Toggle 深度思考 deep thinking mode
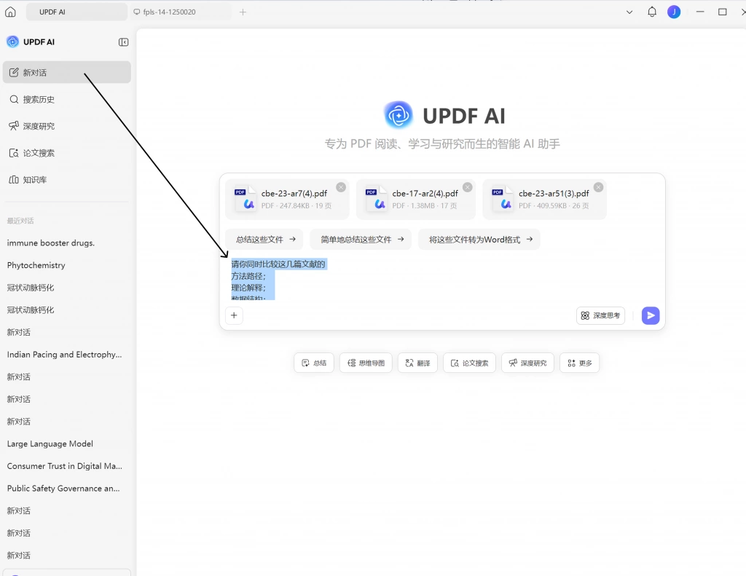The image size is (746, 576). [600, 315]
